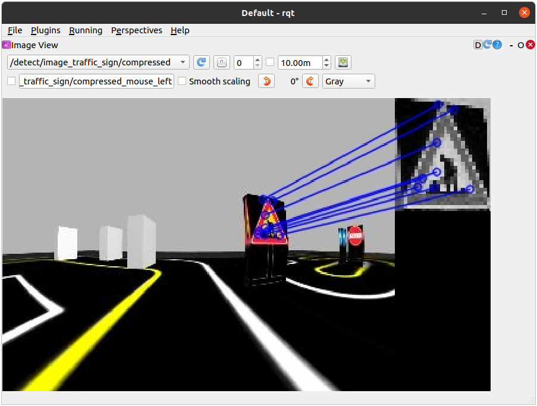The width and height of the screenshot is (537, 406).
Task: Click the save image as icon
Action: [x=343, y=62]
